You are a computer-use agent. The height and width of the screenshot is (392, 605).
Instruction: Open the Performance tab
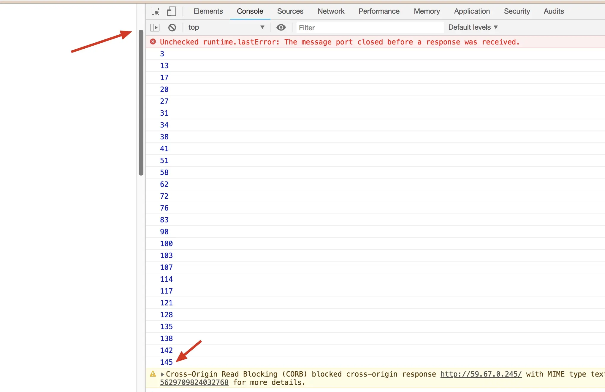point(379,11)
